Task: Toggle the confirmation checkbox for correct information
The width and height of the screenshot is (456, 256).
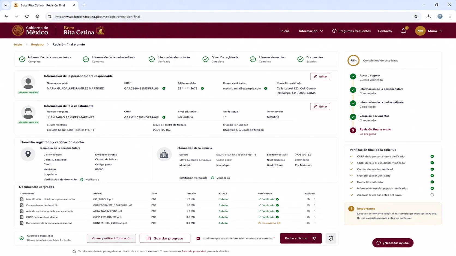Action: point(198,239)
